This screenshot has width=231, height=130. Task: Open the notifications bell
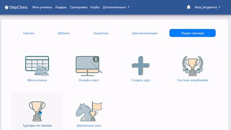tap(188, 7)
